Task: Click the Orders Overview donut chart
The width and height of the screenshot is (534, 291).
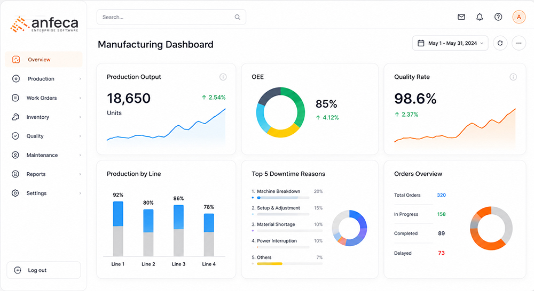Action: pyautogui.click(x=491, y=228)
